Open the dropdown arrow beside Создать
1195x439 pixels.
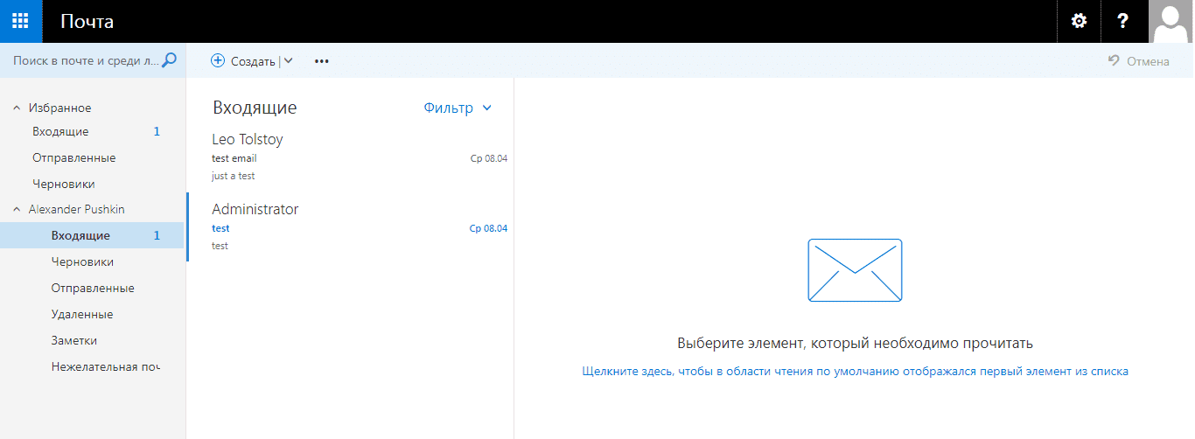coord(288,61)
